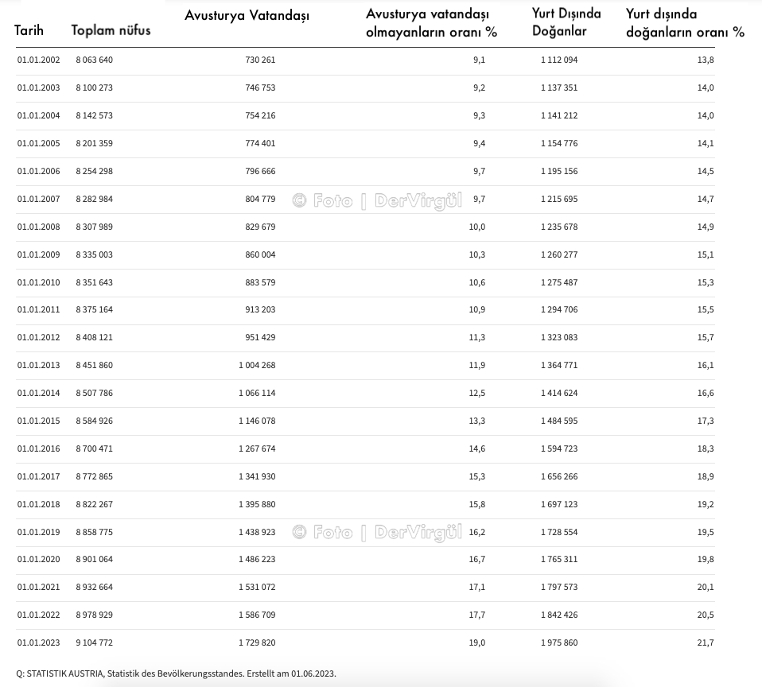This screenshot has width=762, height=687.
Task: Click the 8 063 640 population cell
Action: pos(95,60)
